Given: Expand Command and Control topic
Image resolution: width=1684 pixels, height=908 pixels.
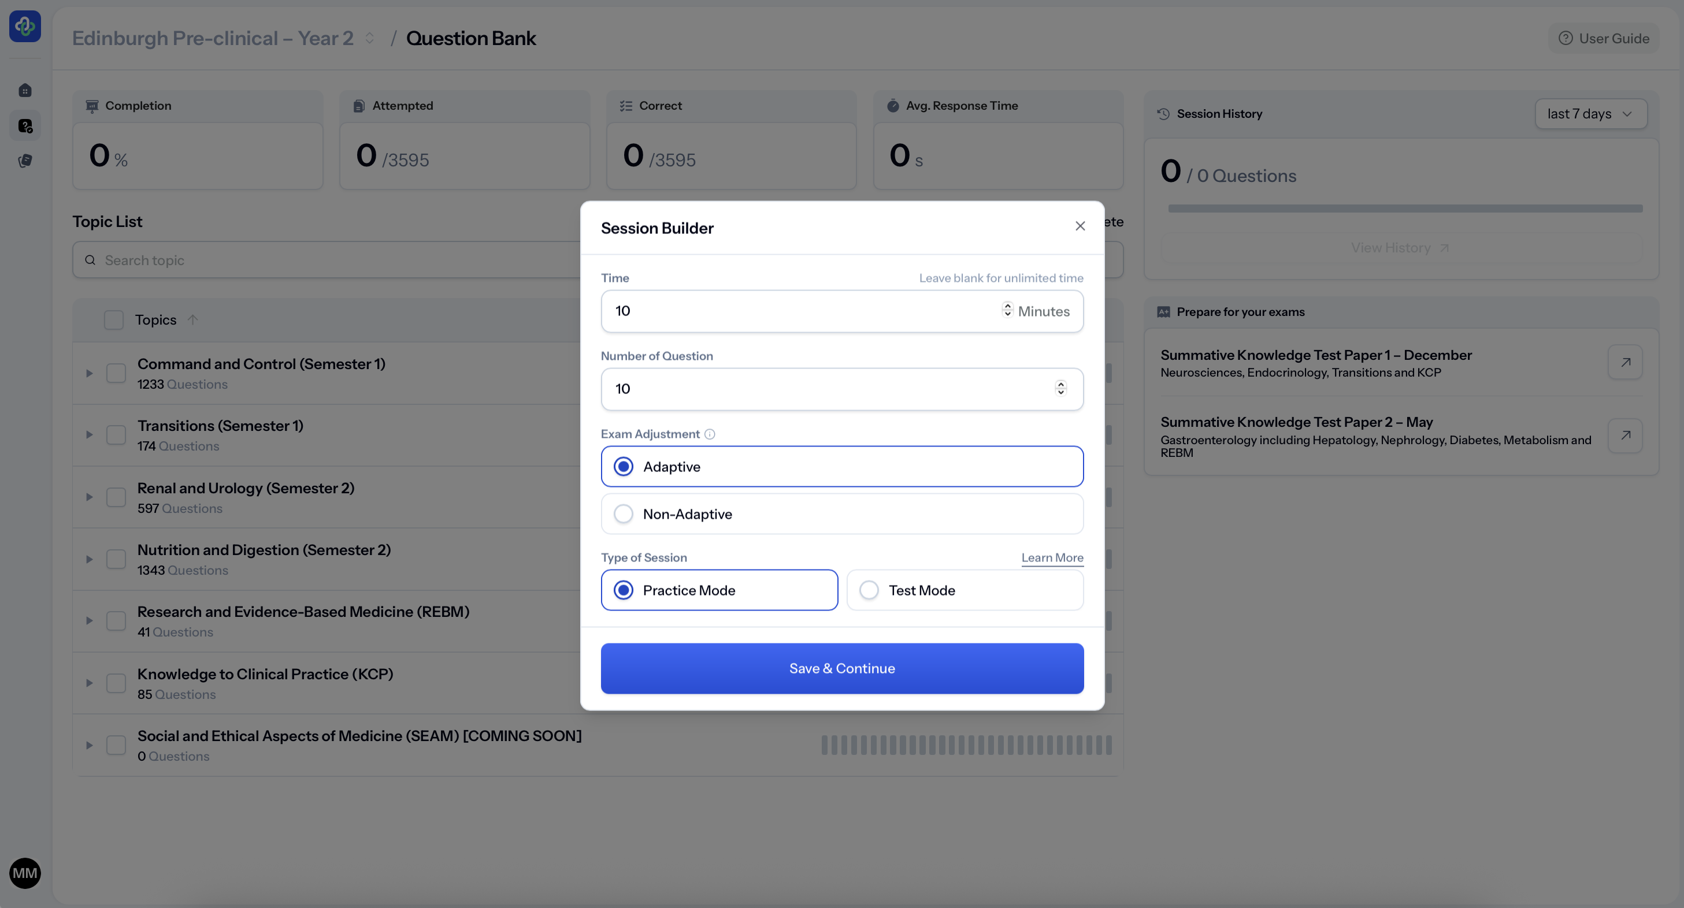Looking at the screenshot, I should click(89, 373).
